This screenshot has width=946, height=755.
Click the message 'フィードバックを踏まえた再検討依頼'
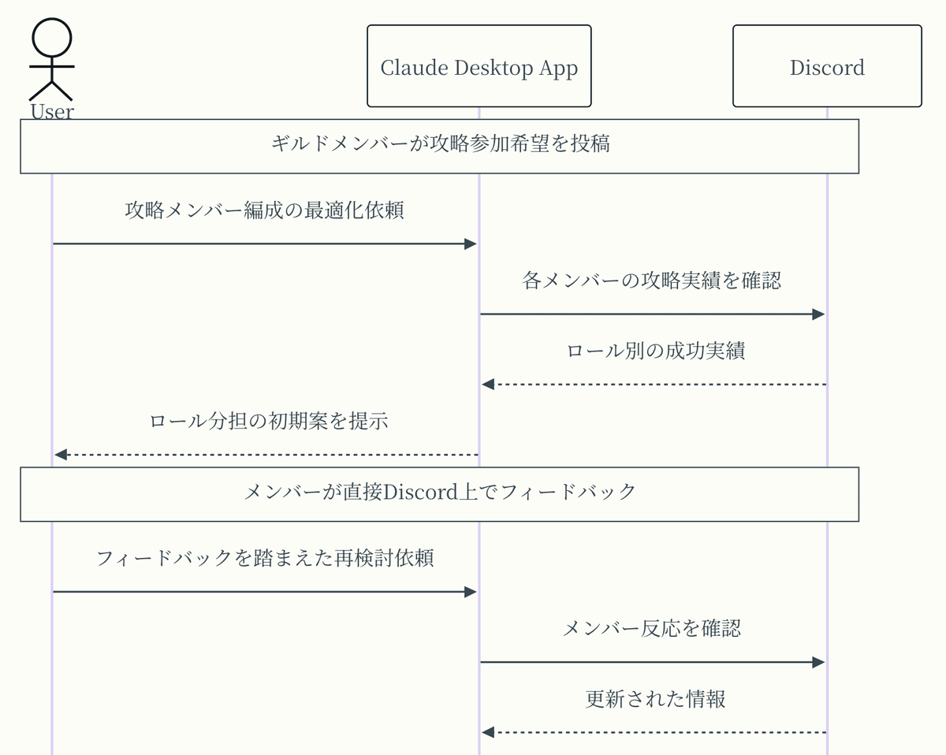[265, 558]
